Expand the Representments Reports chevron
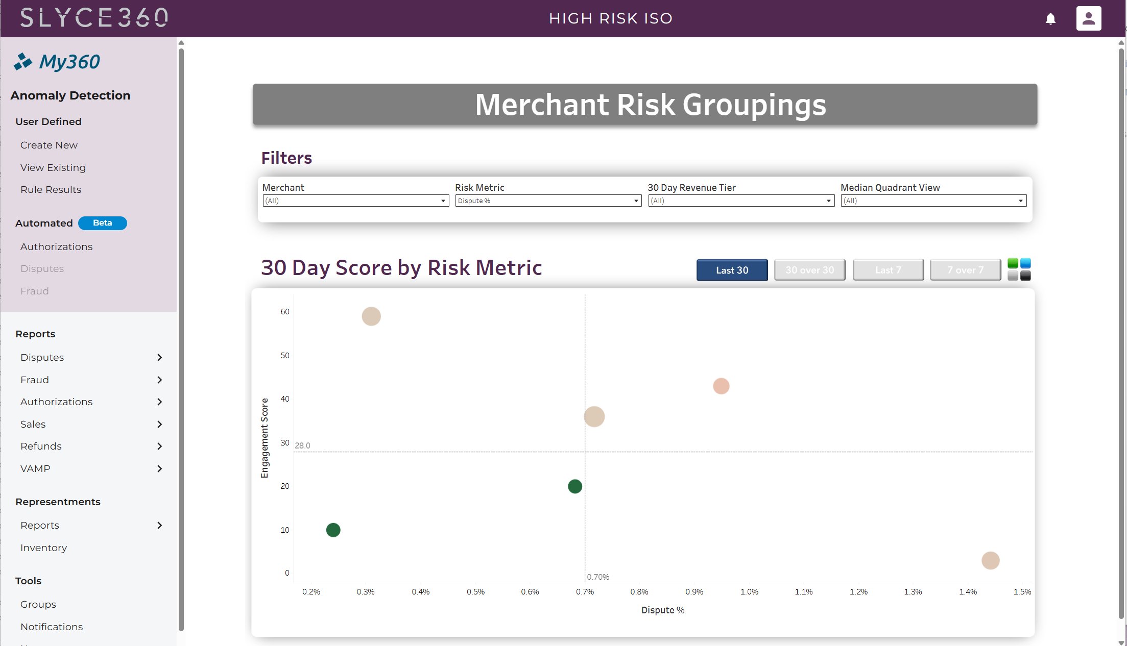The width and height of the screenshot is (1127, 646). click(159, 526)
